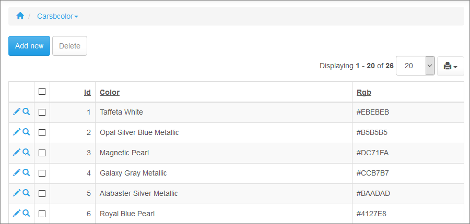Check the box for Magnetic Pearl row
Viewport: 470px width, 224px height.
point(42,153)
